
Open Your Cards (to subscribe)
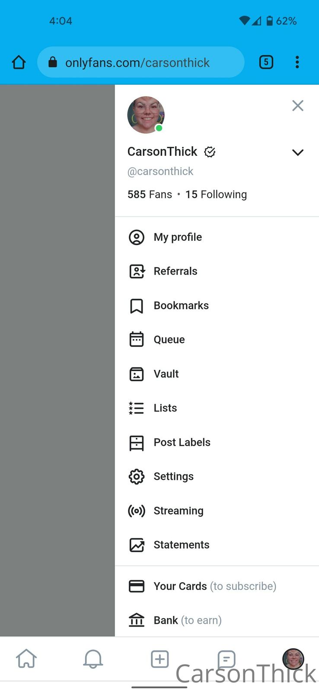pyautogui.click(x=214, y=586)
